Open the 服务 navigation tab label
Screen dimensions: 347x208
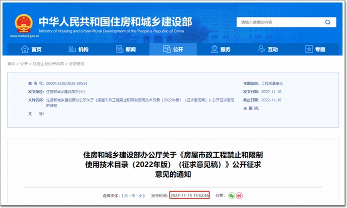(225, 49)
